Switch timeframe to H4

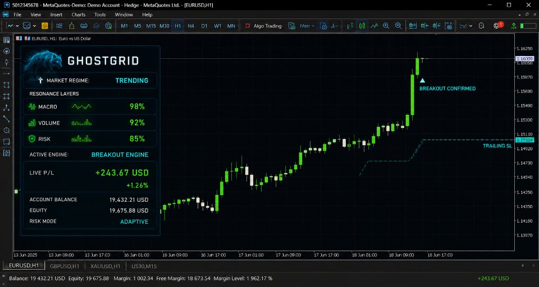point(191,26)
